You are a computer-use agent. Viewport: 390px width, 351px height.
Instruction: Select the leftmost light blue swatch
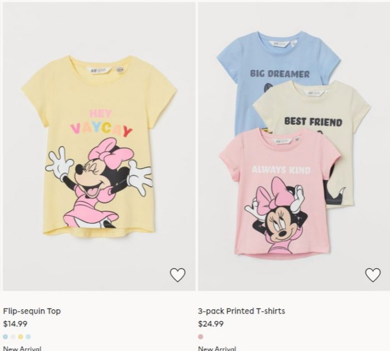(x=5, y=337)
